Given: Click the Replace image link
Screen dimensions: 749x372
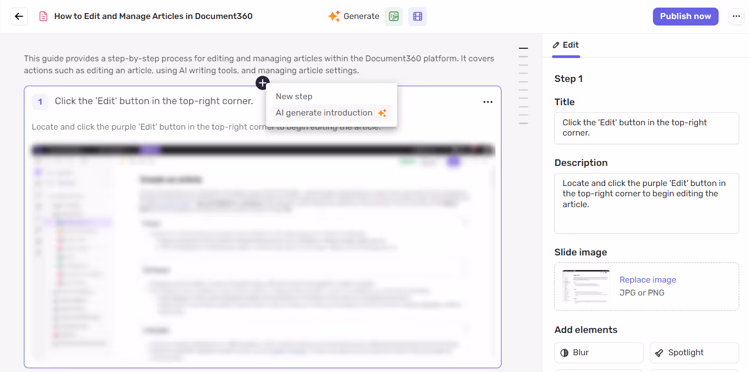Looking at the screenshot, I should [648, 280].
